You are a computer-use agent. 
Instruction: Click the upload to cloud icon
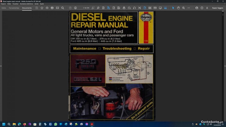47,8
